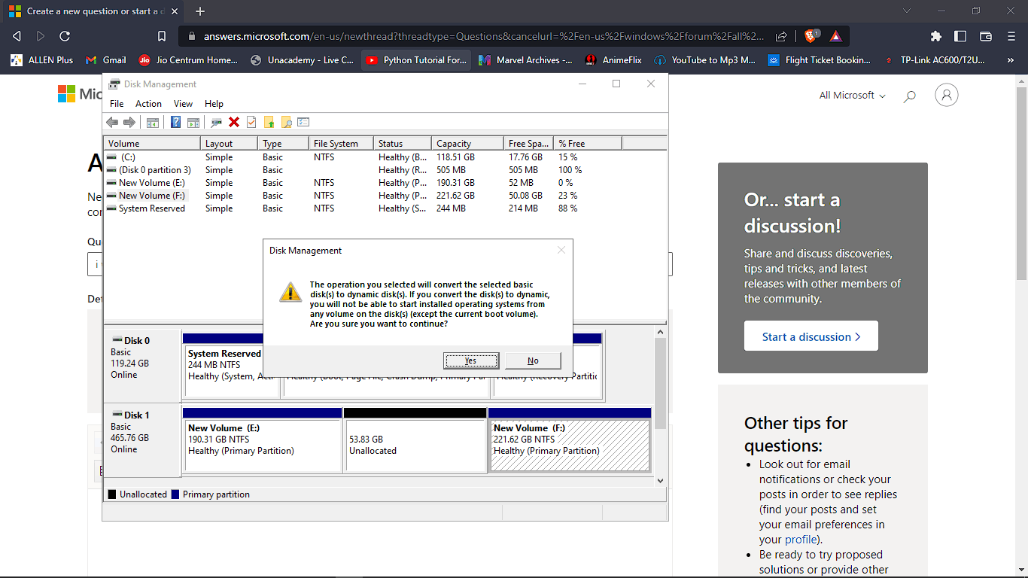Click the search magnifier on Microsoft page
1028x578 pixels.
coord(909,96)
